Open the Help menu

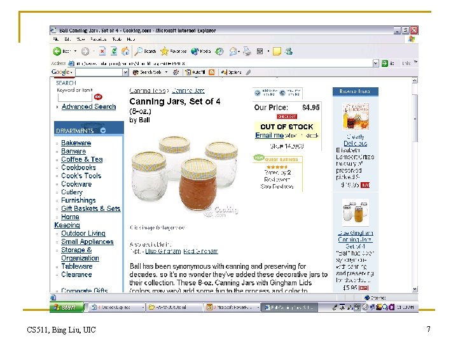coord(130,39)
